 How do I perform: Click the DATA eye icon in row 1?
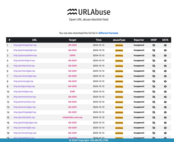coord(165,45)
